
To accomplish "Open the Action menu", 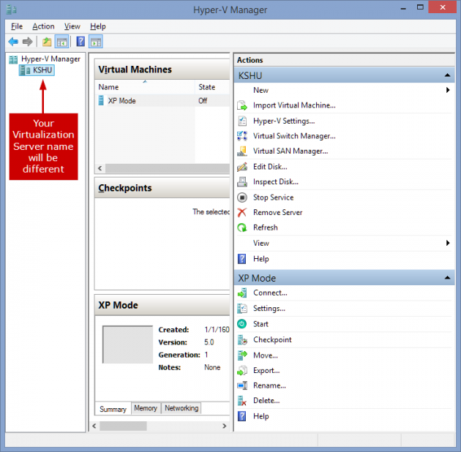I will pyautogui.click(x=43, y=26).
